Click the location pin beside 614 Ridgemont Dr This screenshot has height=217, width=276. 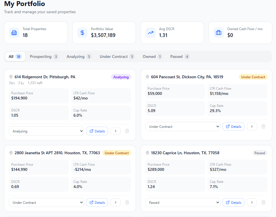point(11,77)
